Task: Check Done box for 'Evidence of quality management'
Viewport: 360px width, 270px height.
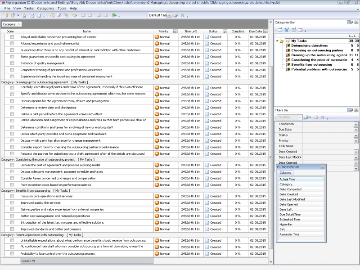Action: (x=12, y=63)
